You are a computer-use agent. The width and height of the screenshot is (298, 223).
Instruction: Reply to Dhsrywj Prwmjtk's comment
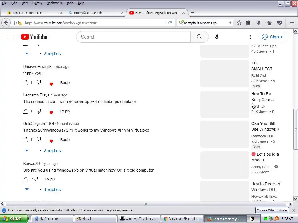(x=65, y=83)
